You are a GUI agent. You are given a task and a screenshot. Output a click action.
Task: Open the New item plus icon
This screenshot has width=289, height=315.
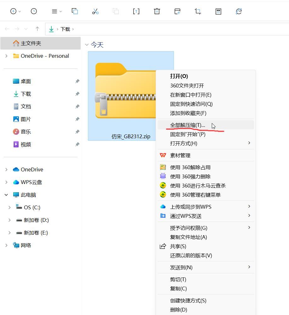click(x=13, y=11)
